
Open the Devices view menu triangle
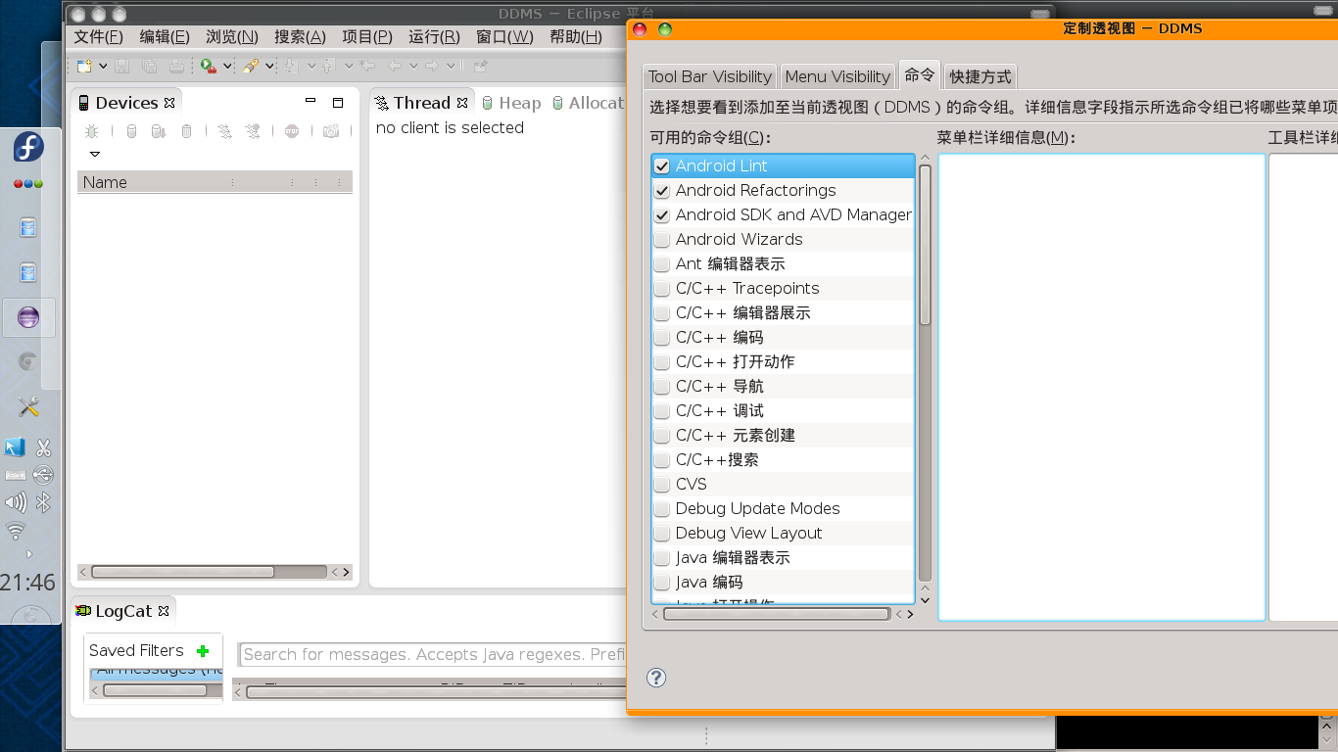pyautogui.click(x=94, y=154)
